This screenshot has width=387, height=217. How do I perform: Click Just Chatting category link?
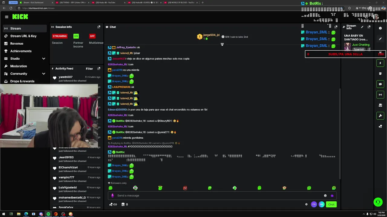pos(361,45)
